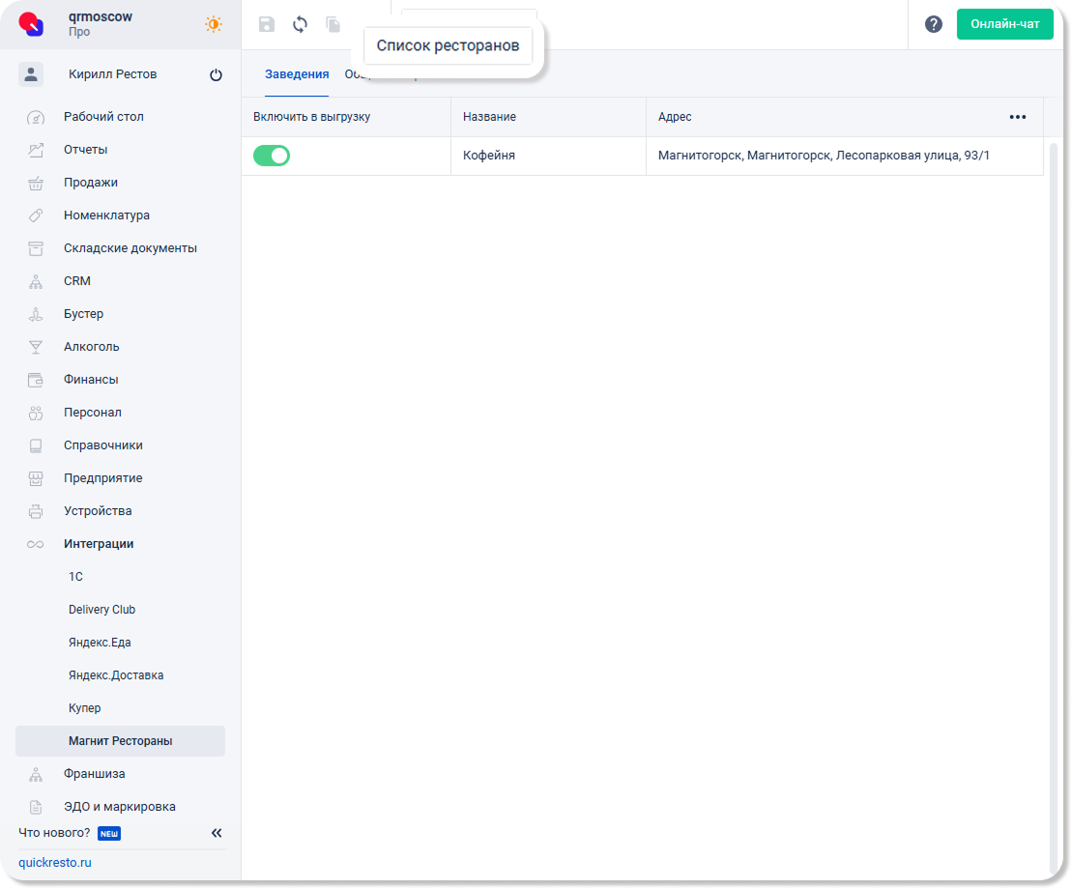Open the three-dots column options menu

(x=1017, y=117)
